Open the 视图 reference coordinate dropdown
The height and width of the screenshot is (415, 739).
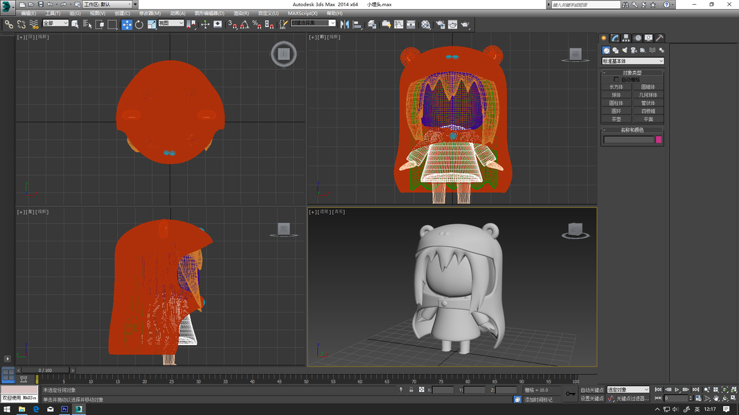pyautogui.click(x=170, y=23)
